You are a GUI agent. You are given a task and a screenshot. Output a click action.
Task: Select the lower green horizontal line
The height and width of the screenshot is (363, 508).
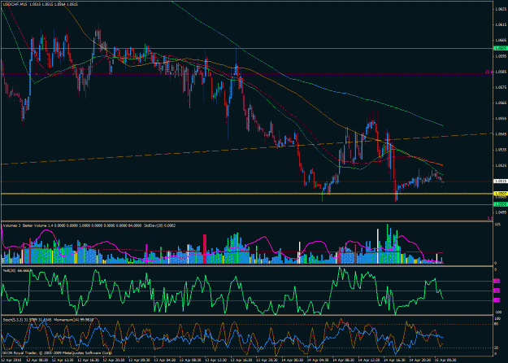[246, 204]
